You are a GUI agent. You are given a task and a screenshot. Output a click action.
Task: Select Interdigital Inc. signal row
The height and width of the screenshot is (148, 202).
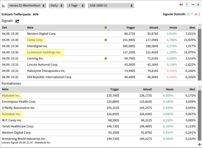click(x=99, y=46)
